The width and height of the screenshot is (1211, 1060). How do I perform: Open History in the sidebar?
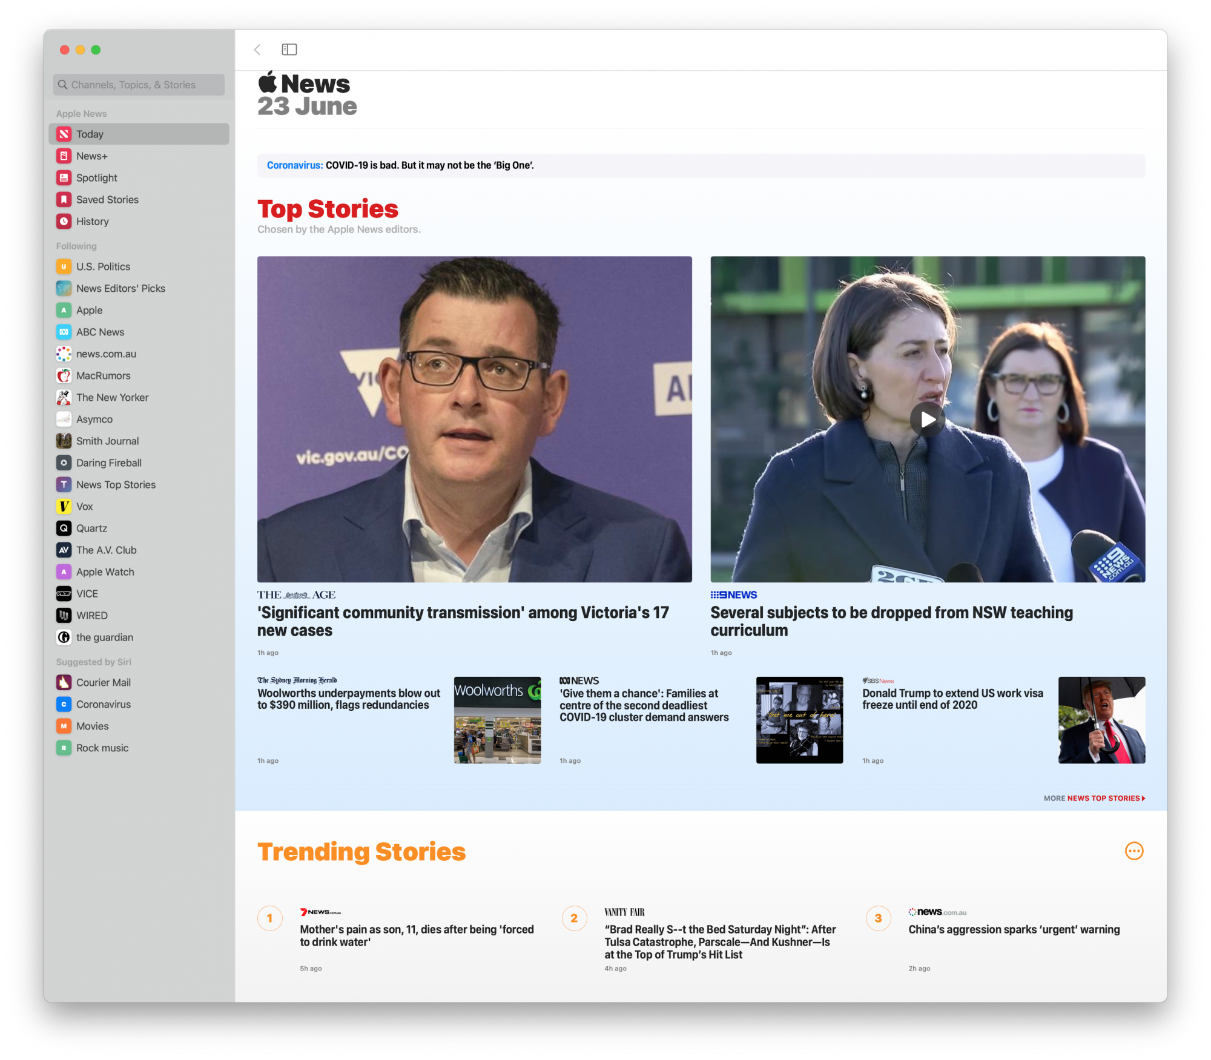[x=92, y=222]
